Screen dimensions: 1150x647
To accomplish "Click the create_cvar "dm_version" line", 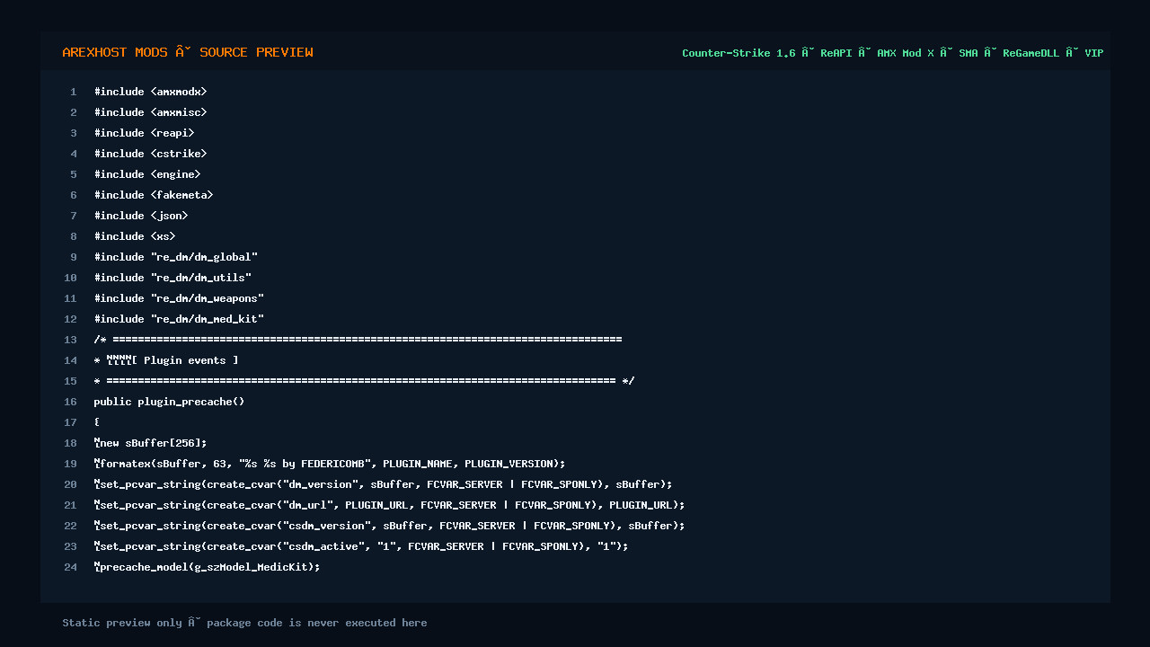I will coord(383,484).
